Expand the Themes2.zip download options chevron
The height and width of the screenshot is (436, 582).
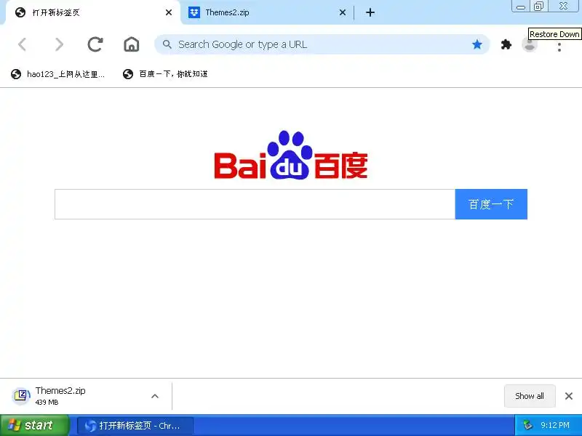point(155,396)
